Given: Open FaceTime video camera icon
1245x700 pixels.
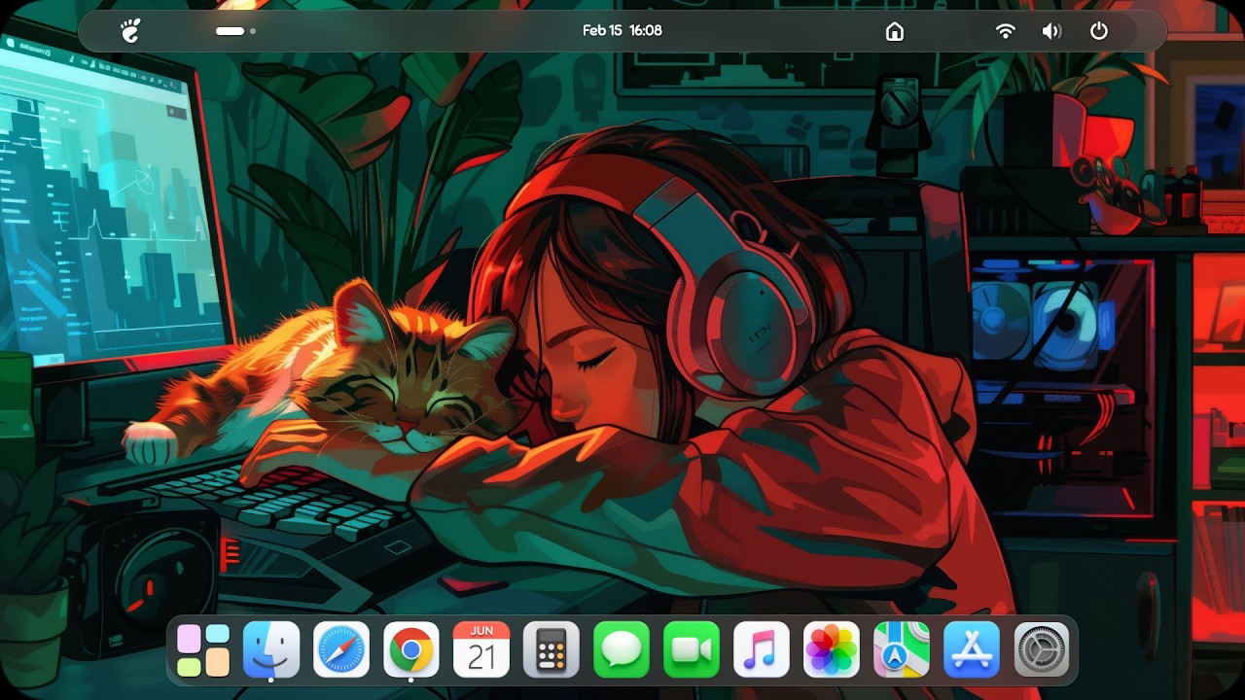Looking at the screenshot, I should pyautogui.click(x=692, y=649).
